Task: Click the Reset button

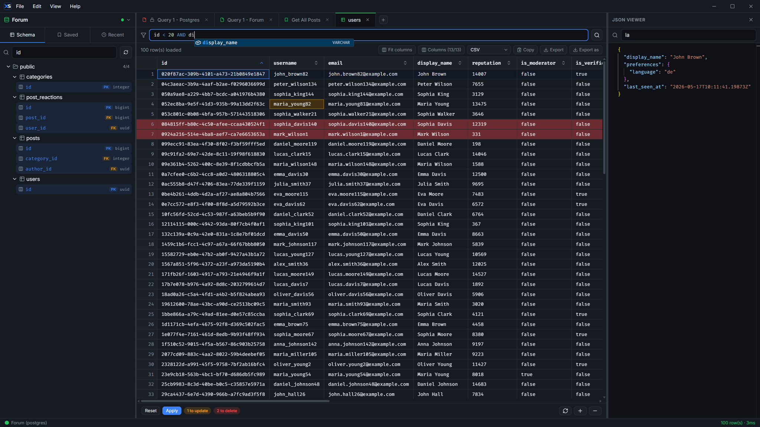Action: [151, 411]
